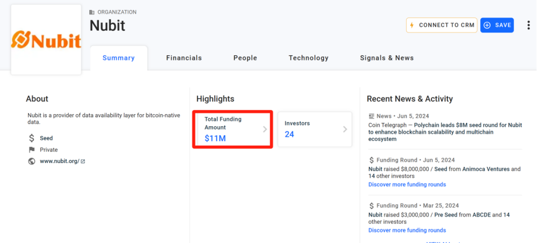Open the Polychain leads $8M seed round article
537x243 pixels.
[x=445, y=132]
